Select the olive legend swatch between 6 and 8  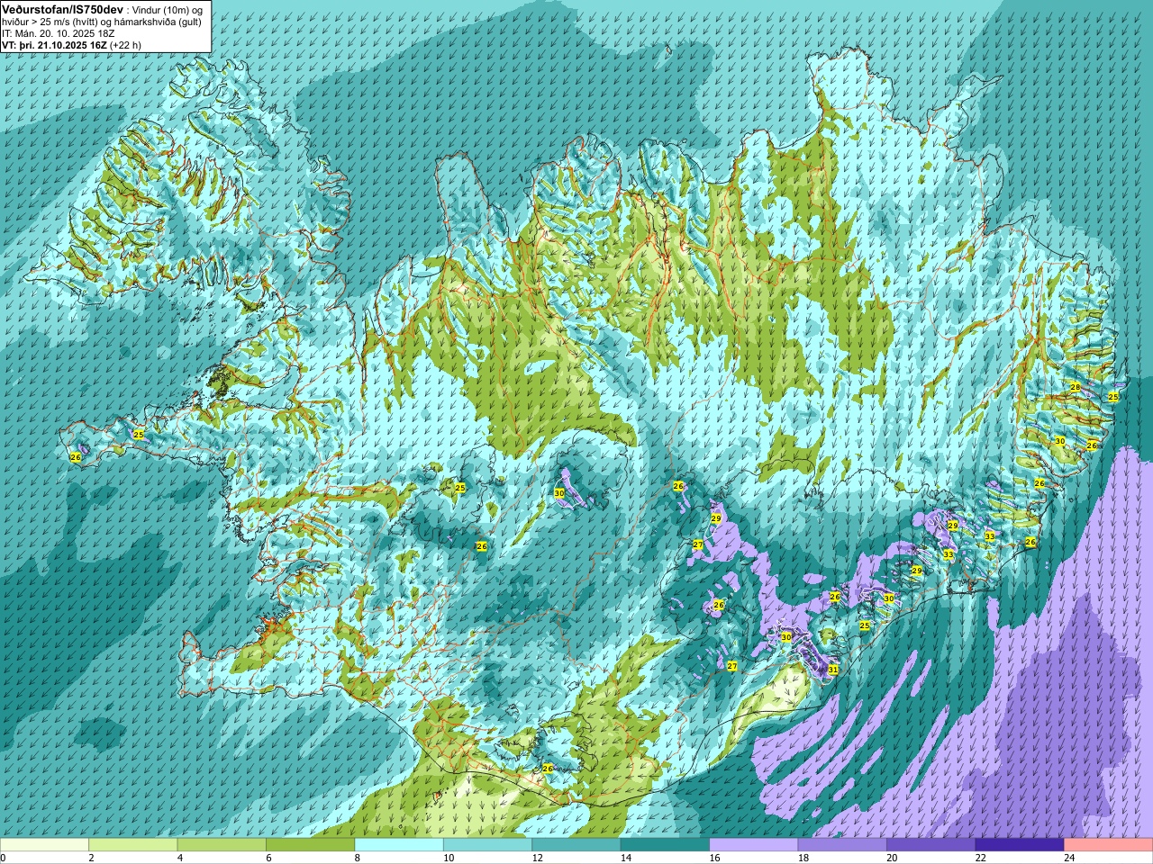(x=310, y=844)
